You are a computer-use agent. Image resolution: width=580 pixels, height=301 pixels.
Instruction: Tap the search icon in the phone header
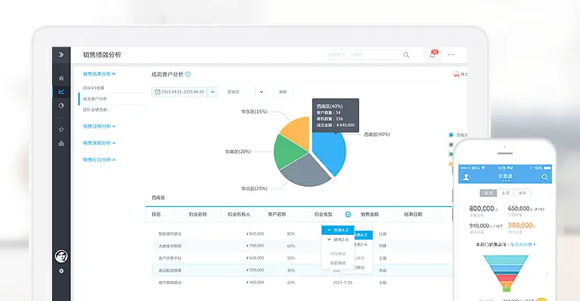(x=545, y=177)
